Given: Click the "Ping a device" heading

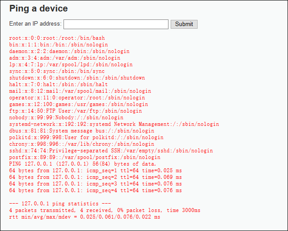Looking at the screenshot, I should [38, 8].
